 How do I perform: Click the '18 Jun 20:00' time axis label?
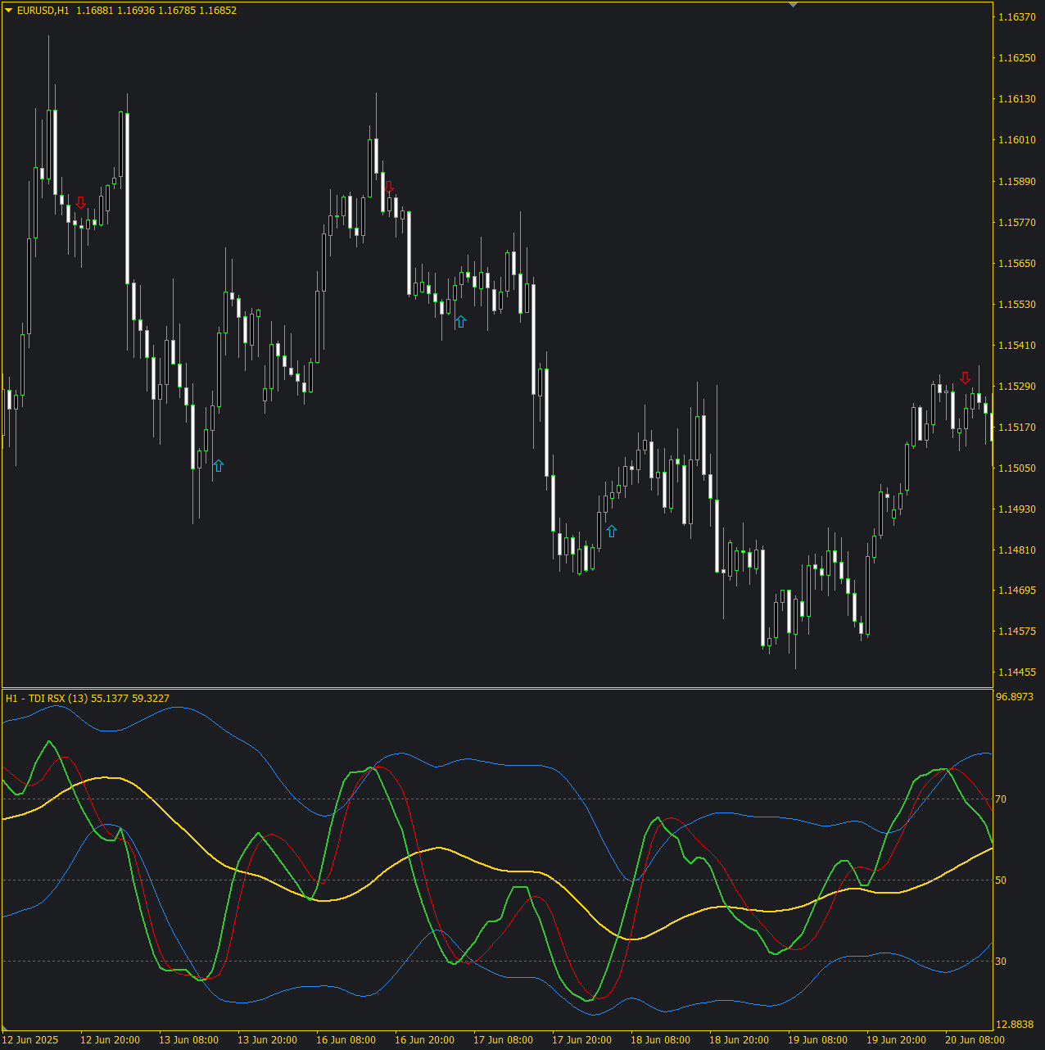(x=739, y=1040)
